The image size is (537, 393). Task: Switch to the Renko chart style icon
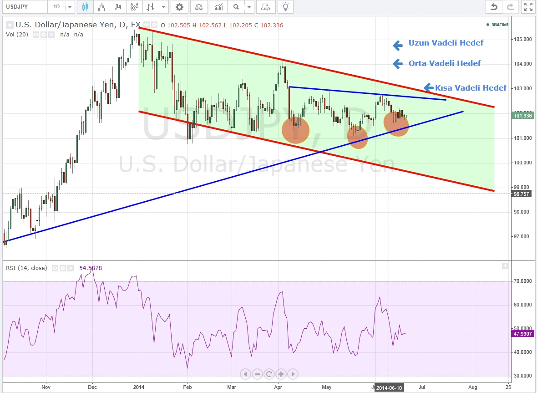102,7
